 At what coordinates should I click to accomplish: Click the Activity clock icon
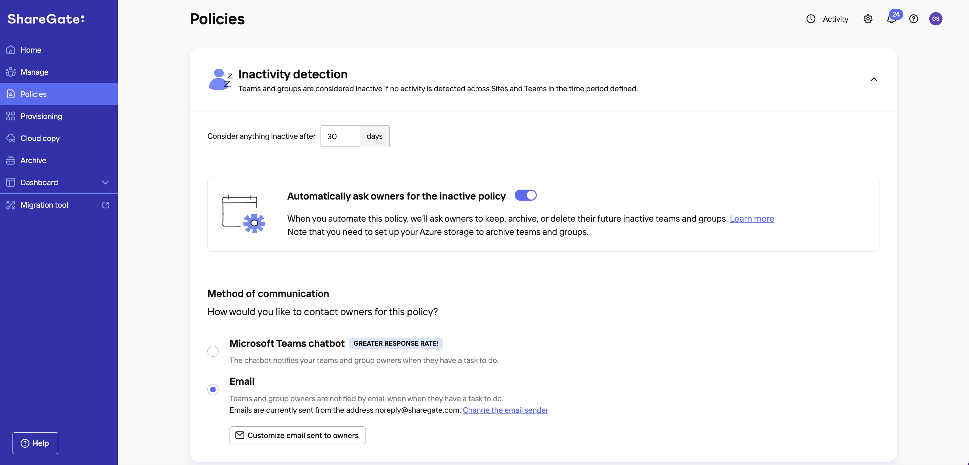tap(811, 19)
